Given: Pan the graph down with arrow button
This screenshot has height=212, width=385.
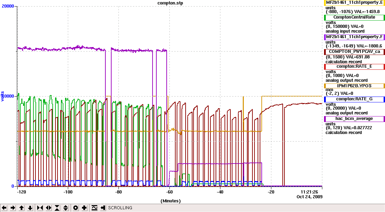Looking at the screenshot, I should [30, 208].
